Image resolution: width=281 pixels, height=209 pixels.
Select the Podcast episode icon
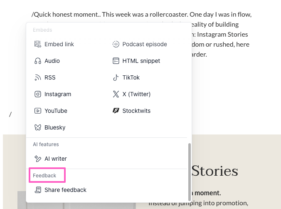(116, 44)
